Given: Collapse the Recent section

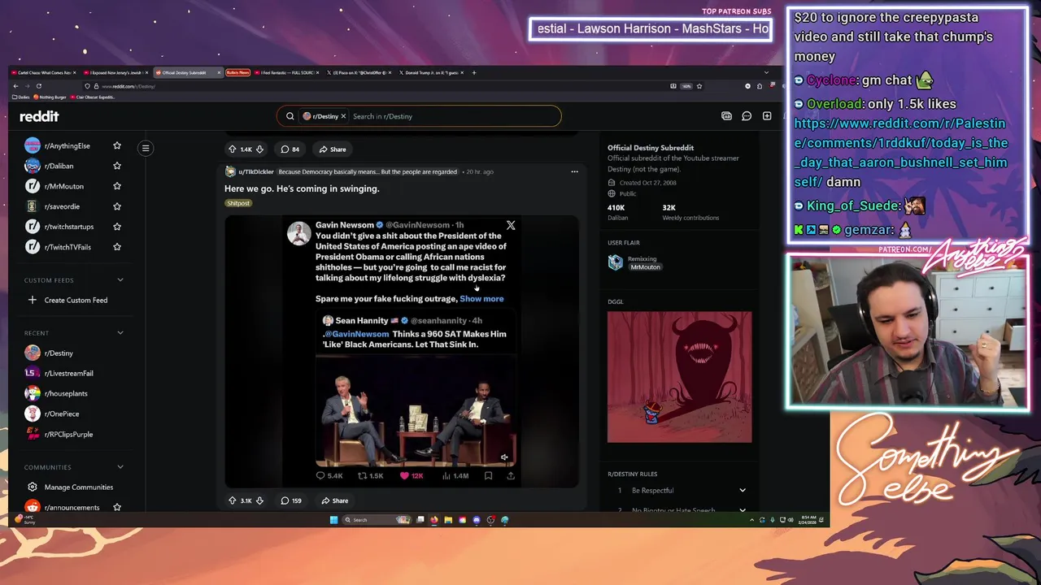Looking at the screenshot, I should tap(120, 332).
